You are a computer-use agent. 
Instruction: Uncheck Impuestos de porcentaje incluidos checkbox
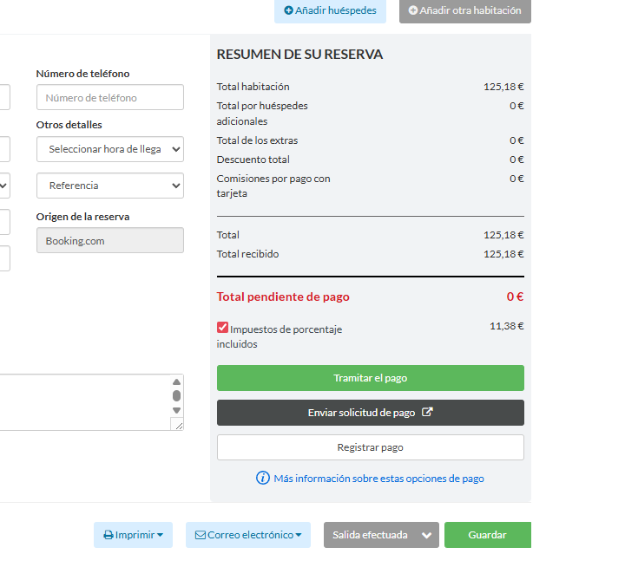coord(223,329)
